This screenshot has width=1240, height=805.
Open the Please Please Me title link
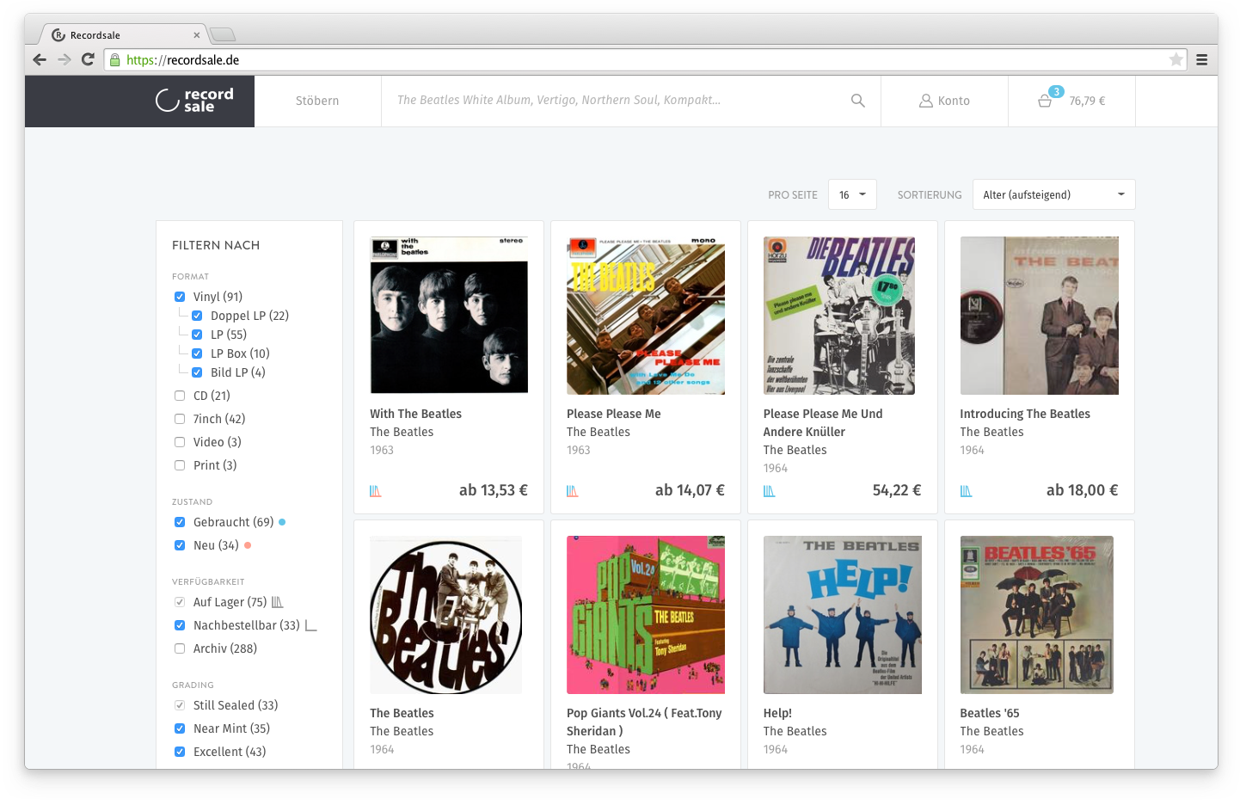(x=613, y=414)
